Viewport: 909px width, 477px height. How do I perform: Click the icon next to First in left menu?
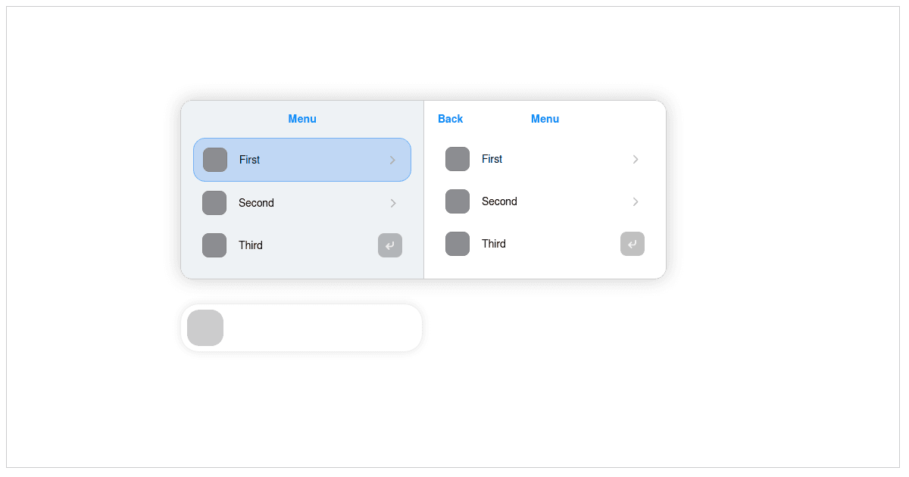coord(214,160)
